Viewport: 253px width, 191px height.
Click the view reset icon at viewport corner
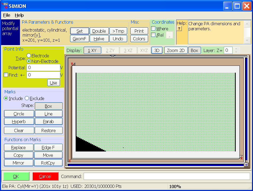(246, 165)
